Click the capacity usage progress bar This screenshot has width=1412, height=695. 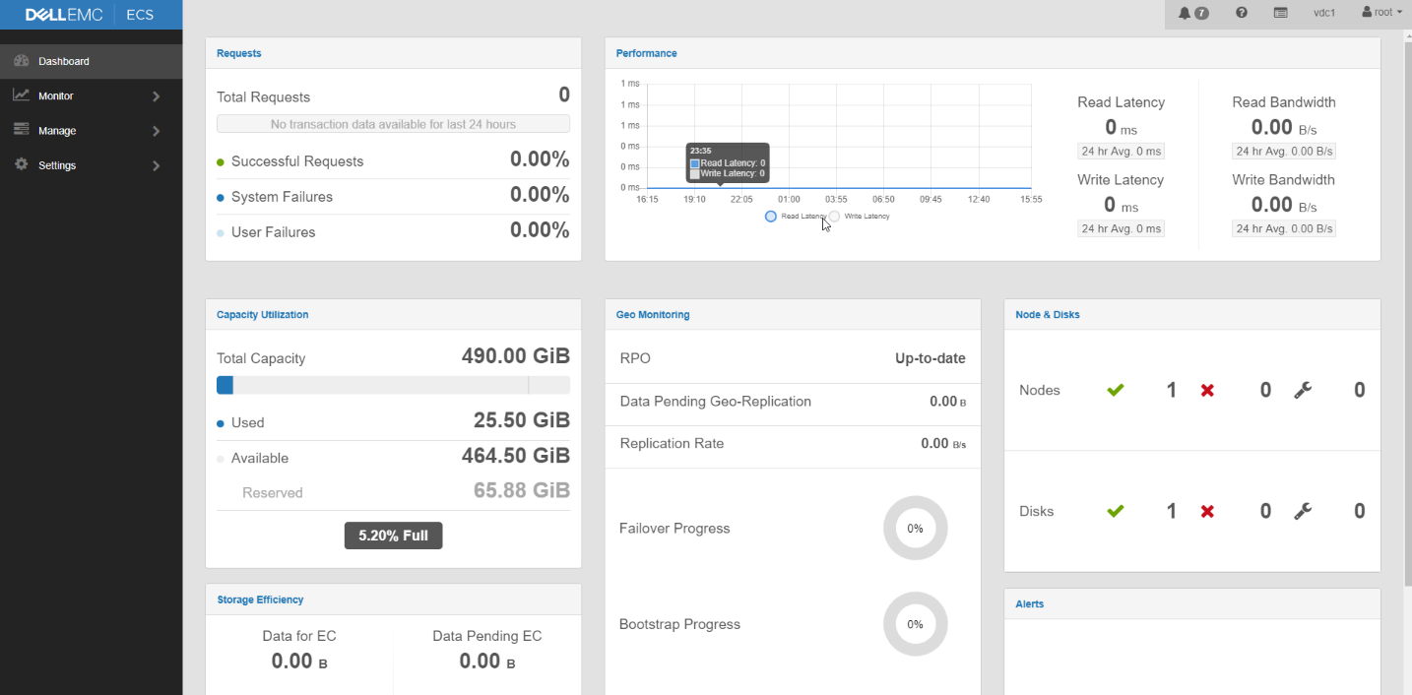tap(393, 385)
